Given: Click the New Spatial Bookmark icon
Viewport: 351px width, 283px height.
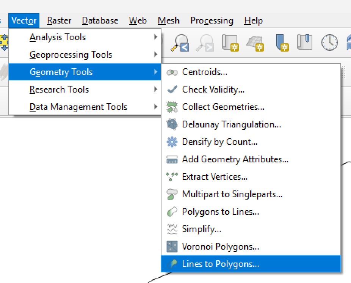Looking at the screenshot, I should pos(280,42).
